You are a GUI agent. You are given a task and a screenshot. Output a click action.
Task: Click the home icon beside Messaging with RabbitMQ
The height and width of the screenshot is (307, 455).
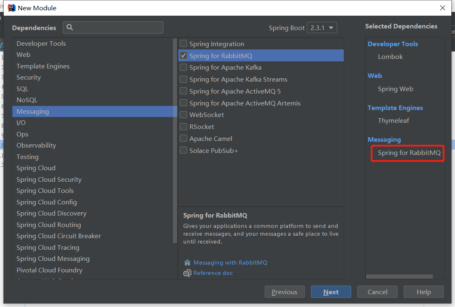187,262
